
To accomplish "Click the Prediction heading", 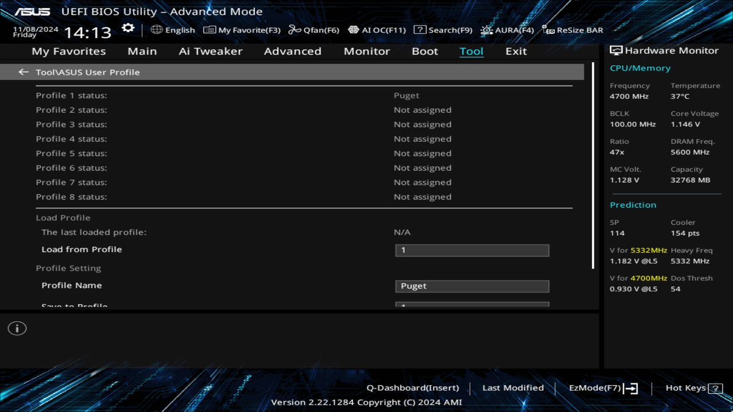I will click(633, 205).
